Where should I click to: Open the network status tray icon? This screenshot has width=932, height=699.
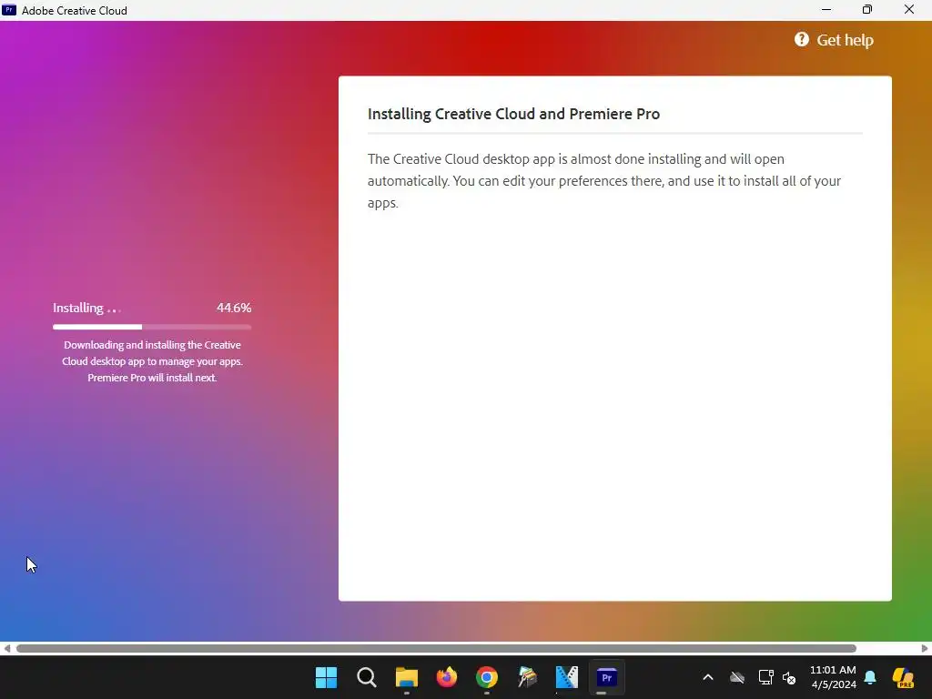765,677
